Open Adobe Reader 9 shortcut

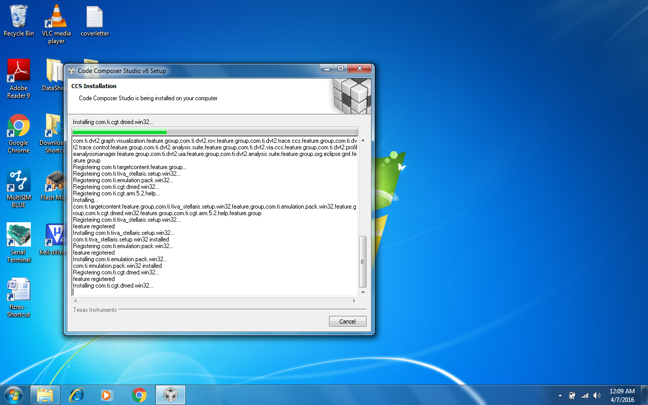point(19,78)
